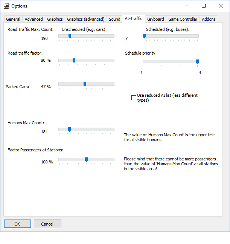Click the scheduled count value 7
The image size is (230, 244).
click(126, 38)
